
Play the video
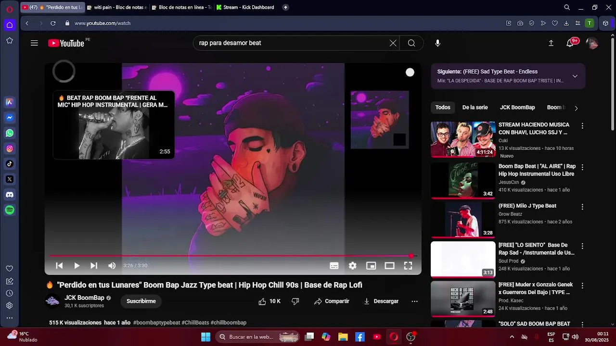coord(77,266)
